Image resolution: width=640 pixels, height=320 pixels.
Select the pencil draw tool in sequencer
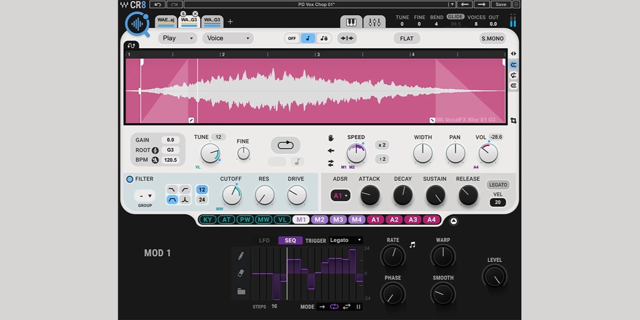point(241,256)
